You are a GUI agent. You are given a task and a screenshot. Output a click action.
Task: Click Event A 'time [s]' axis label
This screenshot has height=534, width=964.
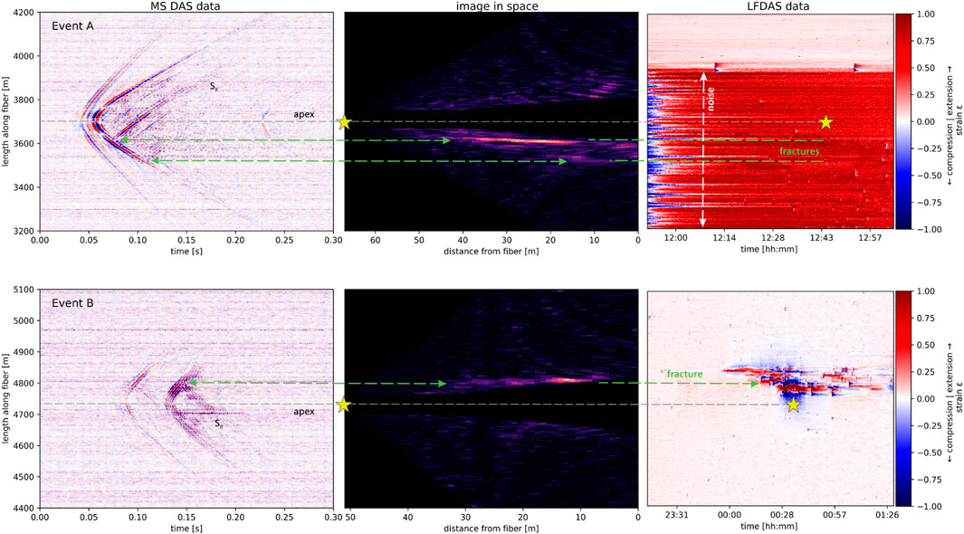(x=186, y=251)
